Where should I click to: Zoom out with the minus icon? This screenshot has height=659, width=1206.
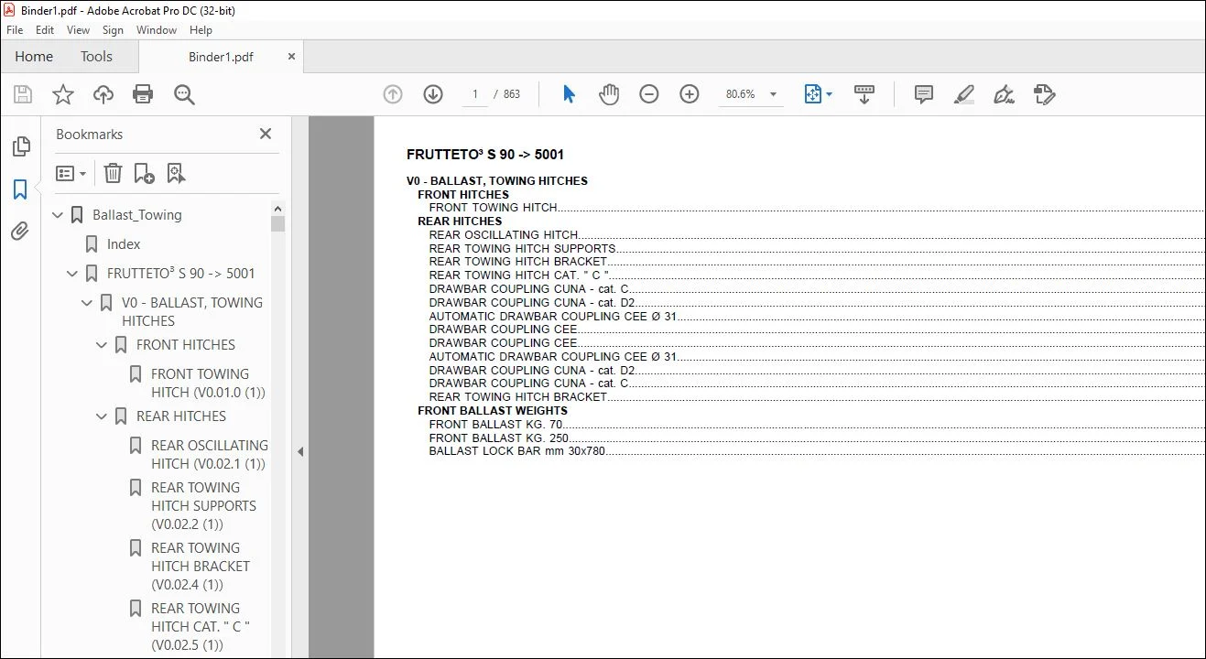(x=649, y=94)
